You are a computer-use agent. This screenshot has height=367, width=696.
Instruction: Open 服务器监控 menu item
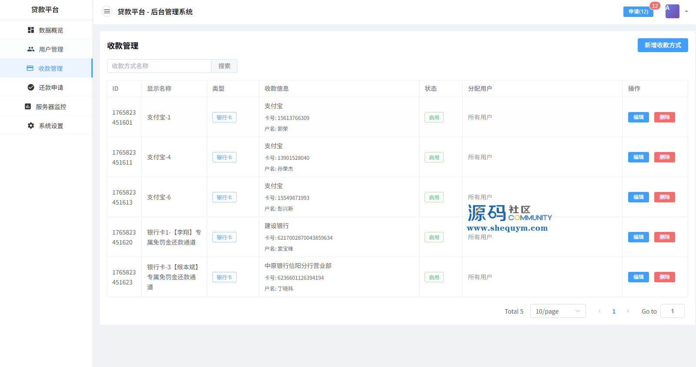pyautogui.click(x=51, y=106)
